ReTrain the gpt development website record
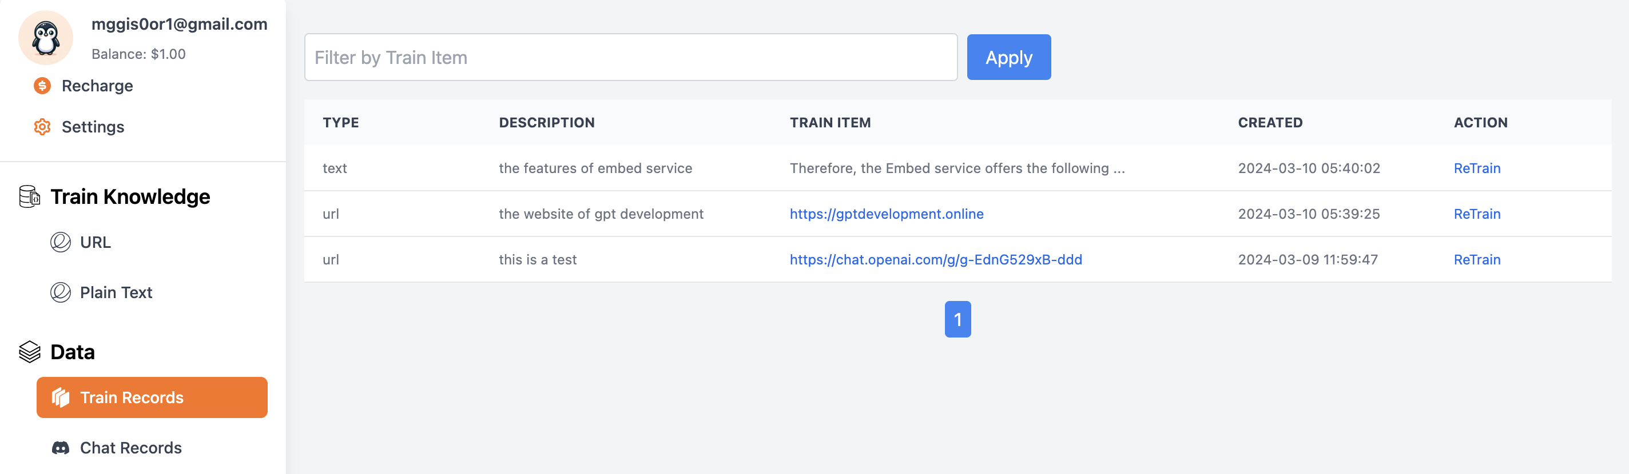The image size is (1629, 474). pos(1477,214)
